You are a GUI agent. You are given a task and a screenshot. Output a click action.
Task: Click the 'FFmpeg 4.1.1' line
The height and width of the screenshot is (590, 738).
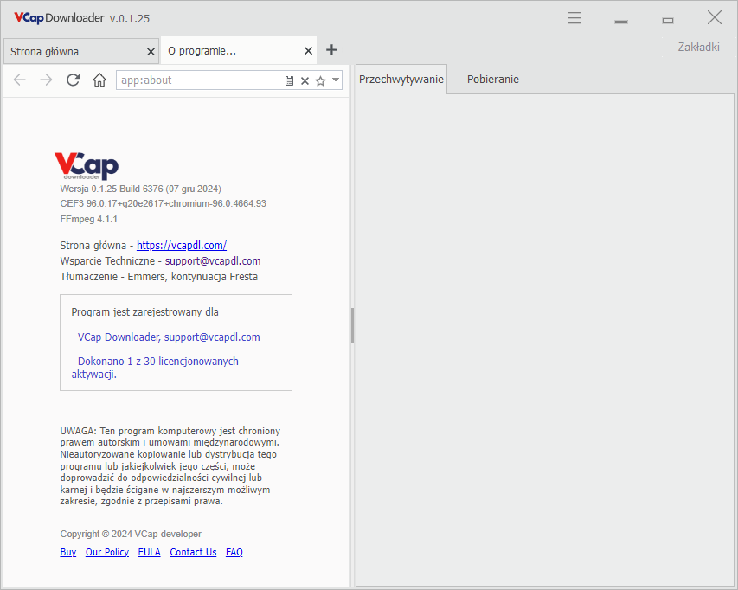[88, 219]
